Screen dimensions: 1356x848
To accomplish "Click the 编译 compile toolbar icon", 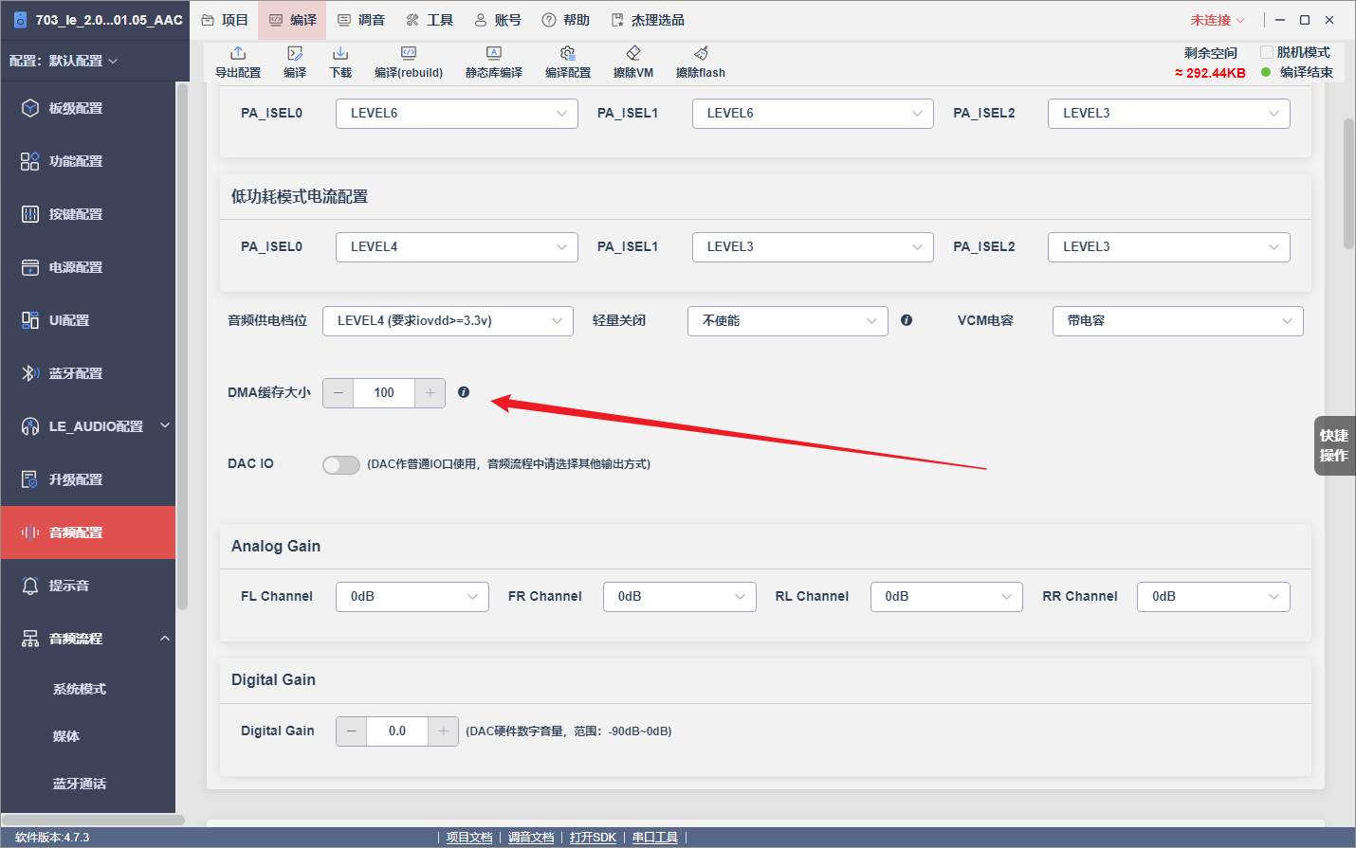I will tap(295, 53).
